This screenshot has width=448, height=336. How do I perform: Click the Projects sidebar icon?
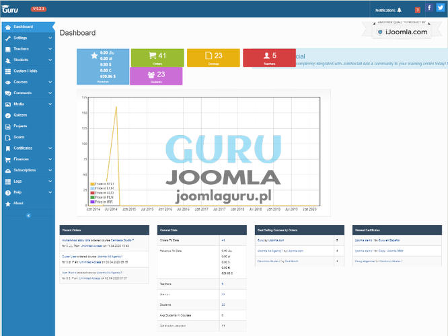8,126
